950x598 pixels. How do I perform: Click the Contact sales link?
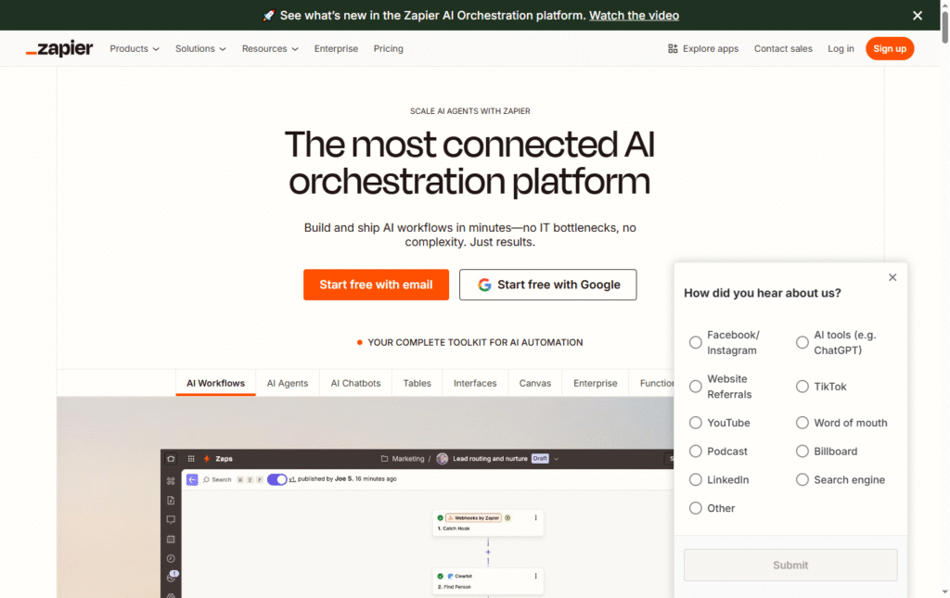tap(783, 48)
